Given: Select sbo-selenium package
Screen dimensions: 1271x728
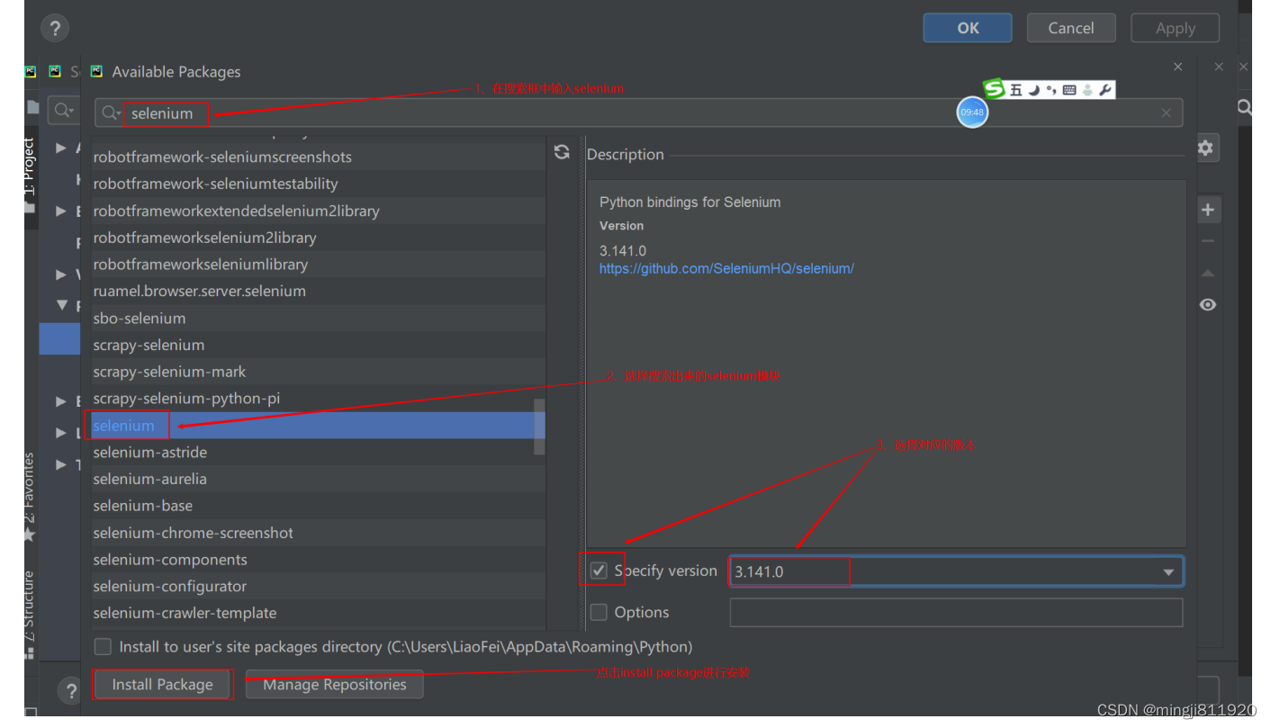Looking at the screenshot, I should pos(318,318).
